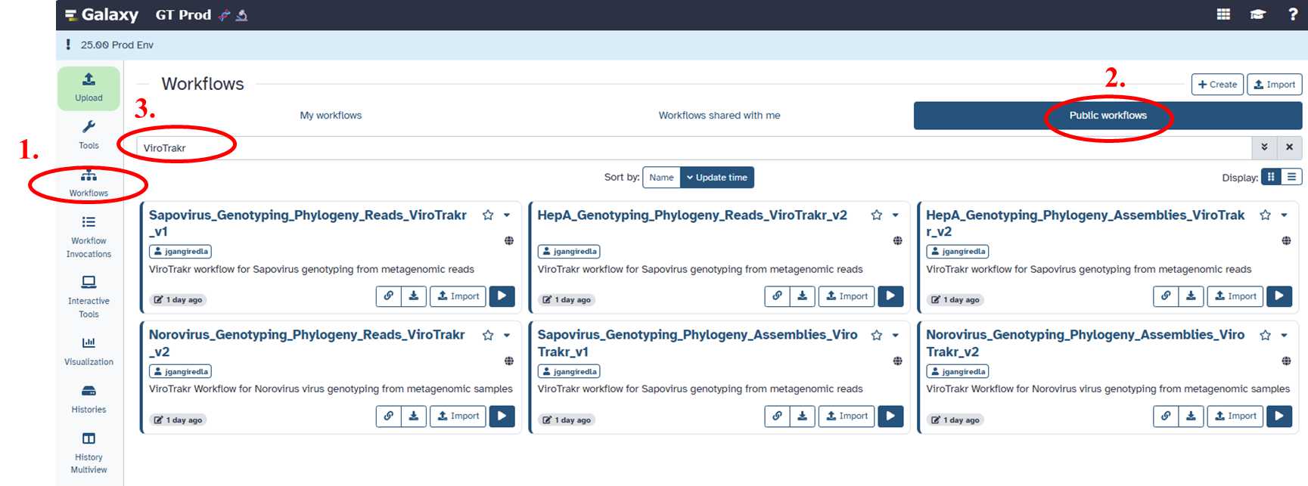Open Update time sort dropdown
The height and width of the screenshot is (486, 1308).
(x=716, y=178)
